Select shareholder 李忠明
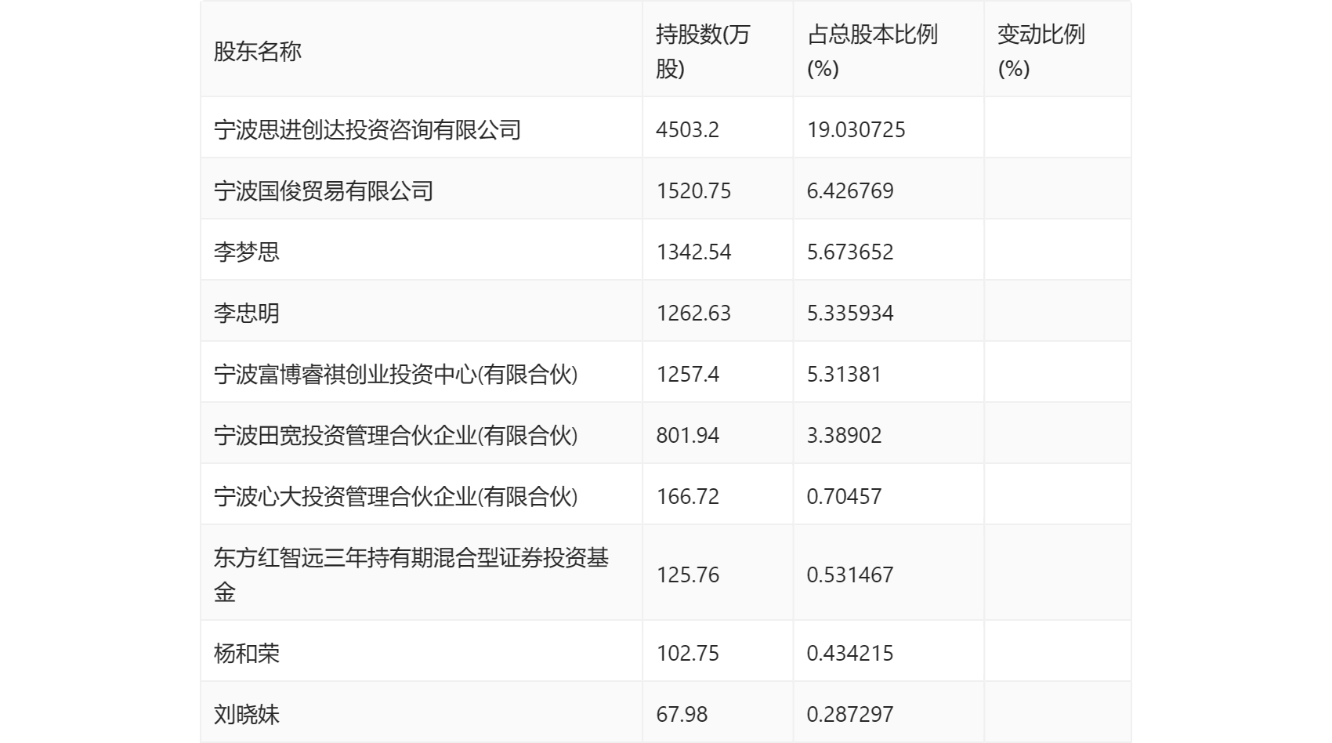 (247, 313)
